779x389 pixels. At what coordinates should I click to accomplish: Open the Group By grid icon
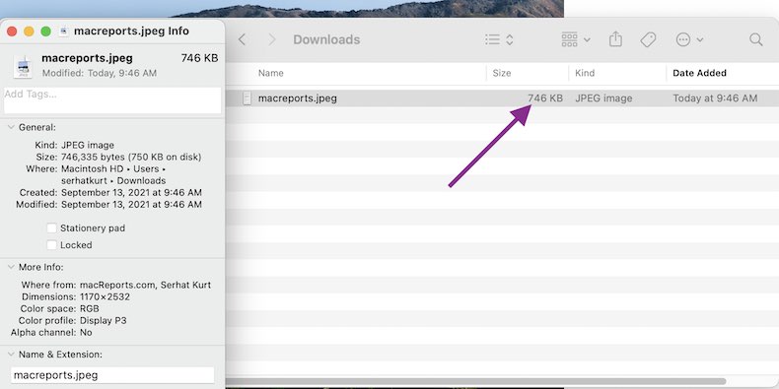569,39
